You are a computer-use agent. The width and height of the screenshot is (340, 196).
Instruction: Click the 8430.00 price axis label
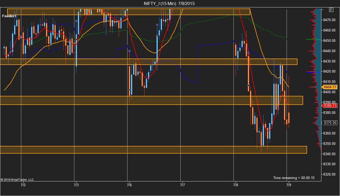tap(329, 61)
